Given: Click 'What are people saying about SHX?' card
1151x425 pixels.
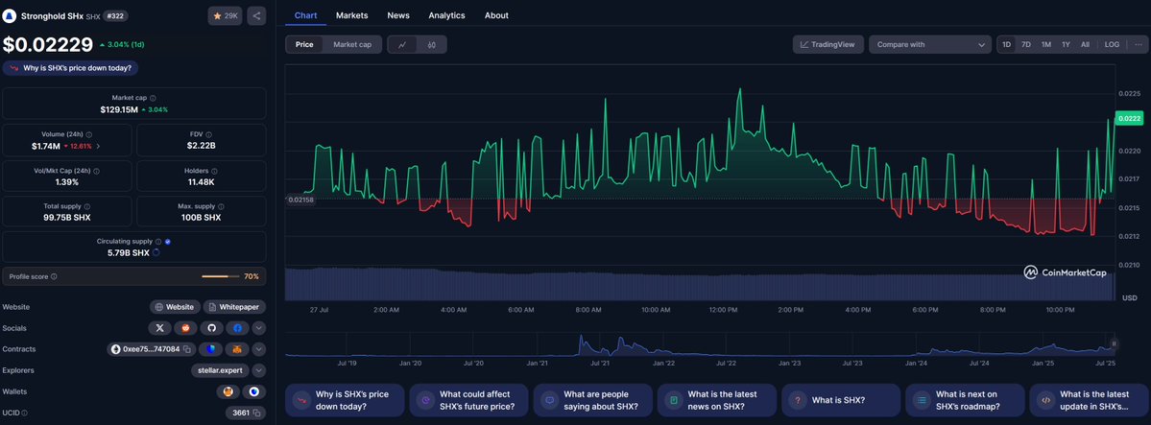Looking at the screenshot, I should pyautogui.click(x=593, y=400).
